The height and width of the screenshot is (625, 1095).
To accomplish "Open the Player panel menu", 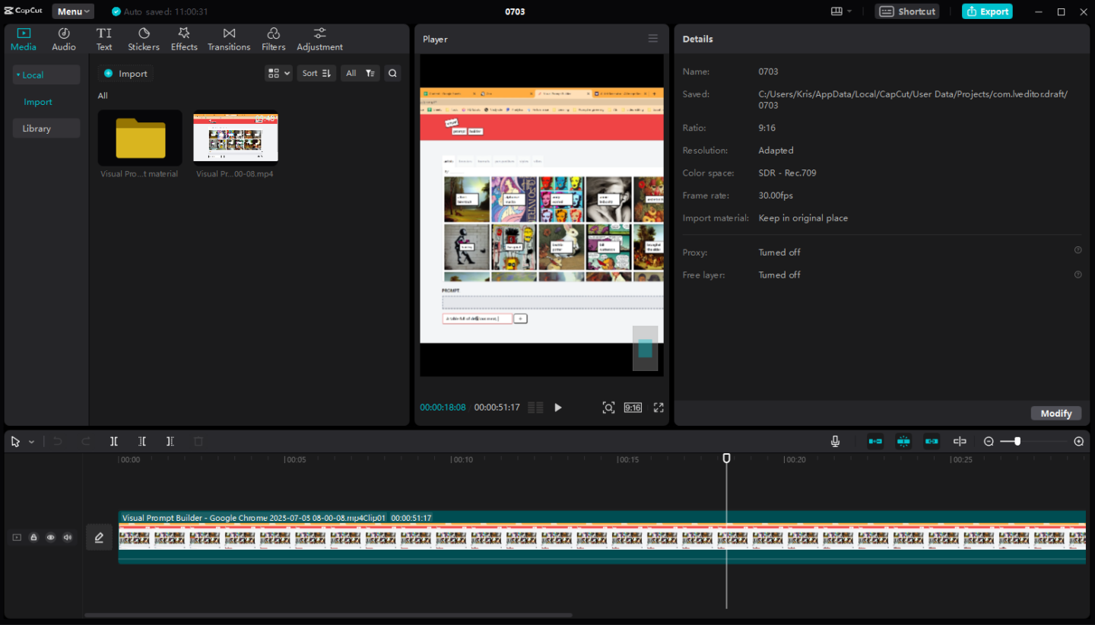I will click(653, 39).
